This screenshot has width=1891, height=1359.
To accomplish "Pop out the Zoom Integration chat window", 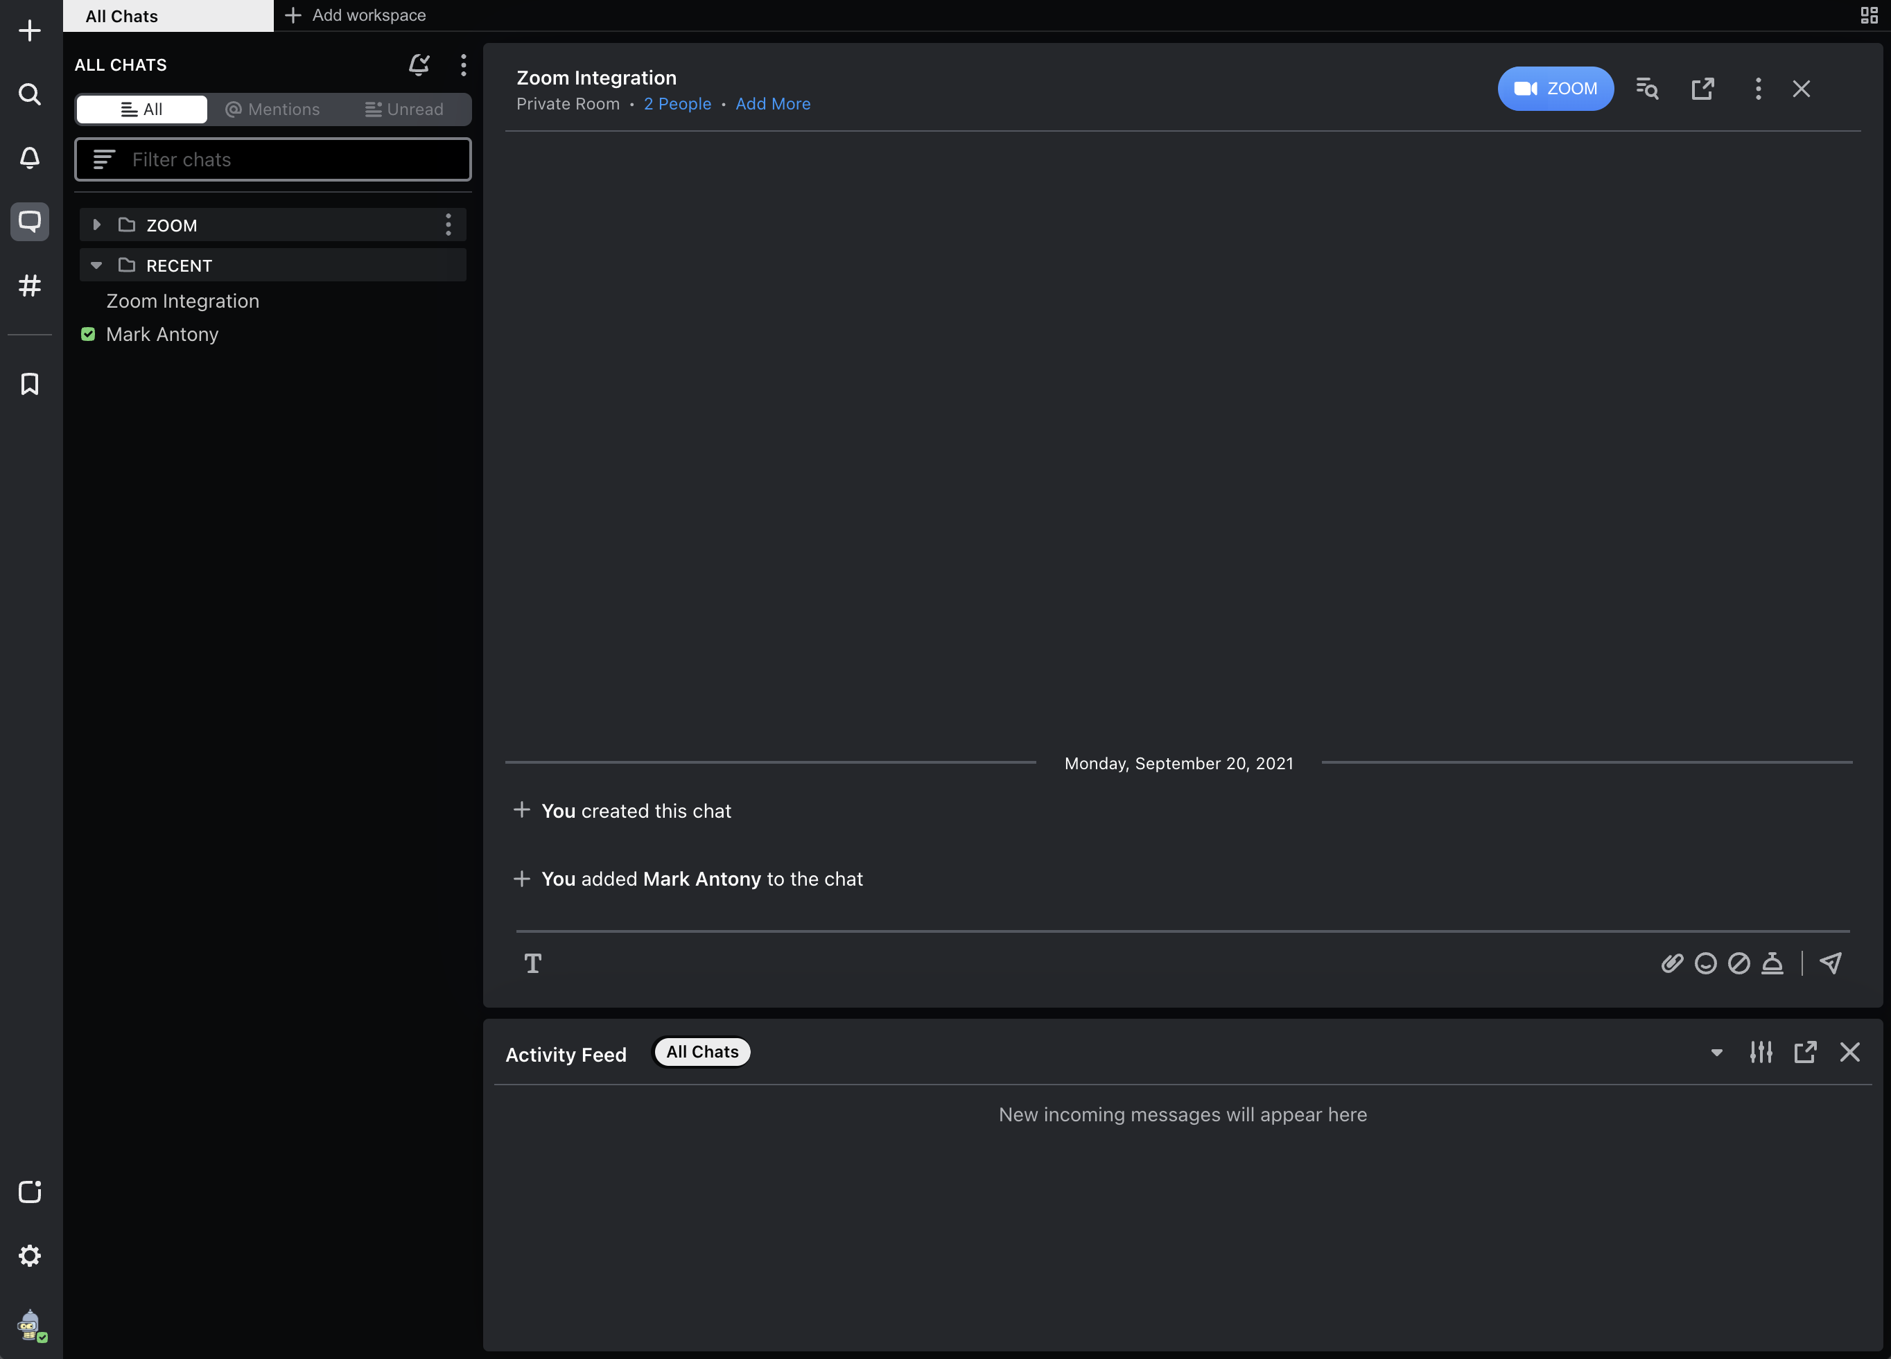I will (1702, 89).
